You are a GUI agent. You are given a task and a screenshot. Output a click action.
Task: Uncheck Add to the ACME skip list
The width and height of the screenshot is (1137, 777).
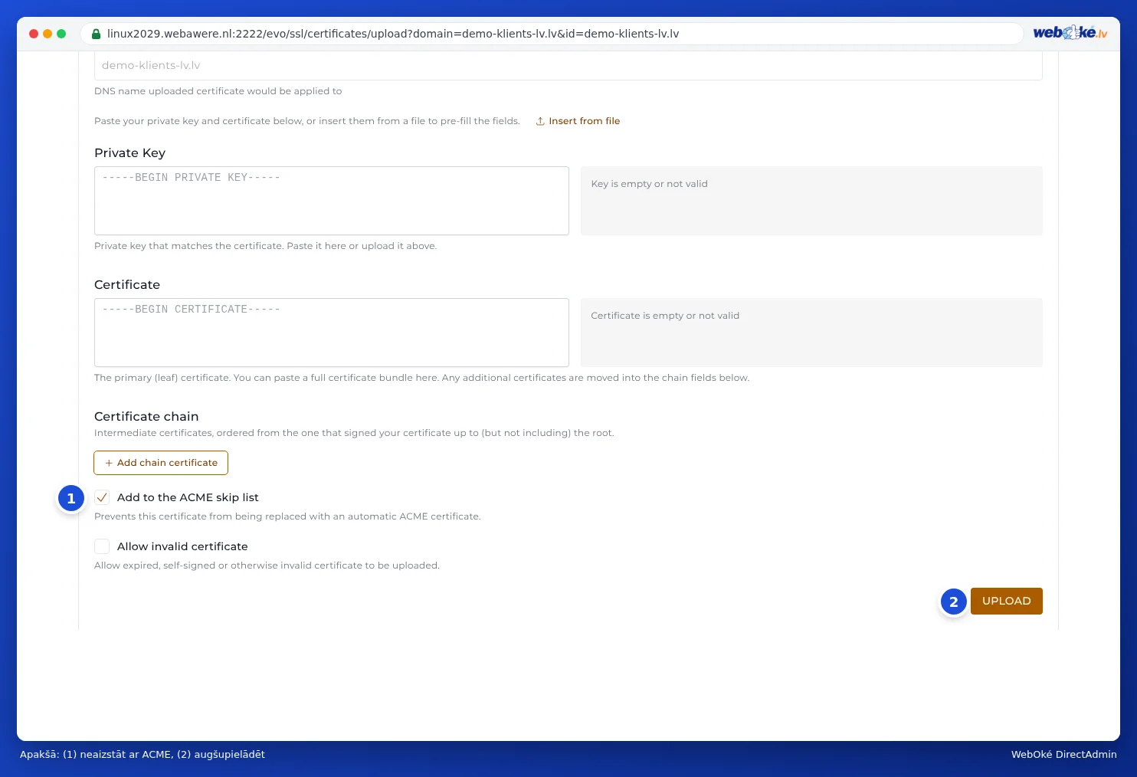tap(102, 497)
